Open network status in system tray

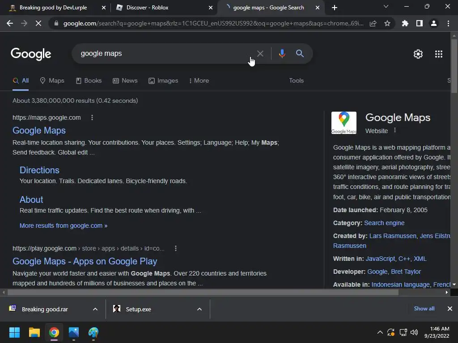(x=403, y=332)
